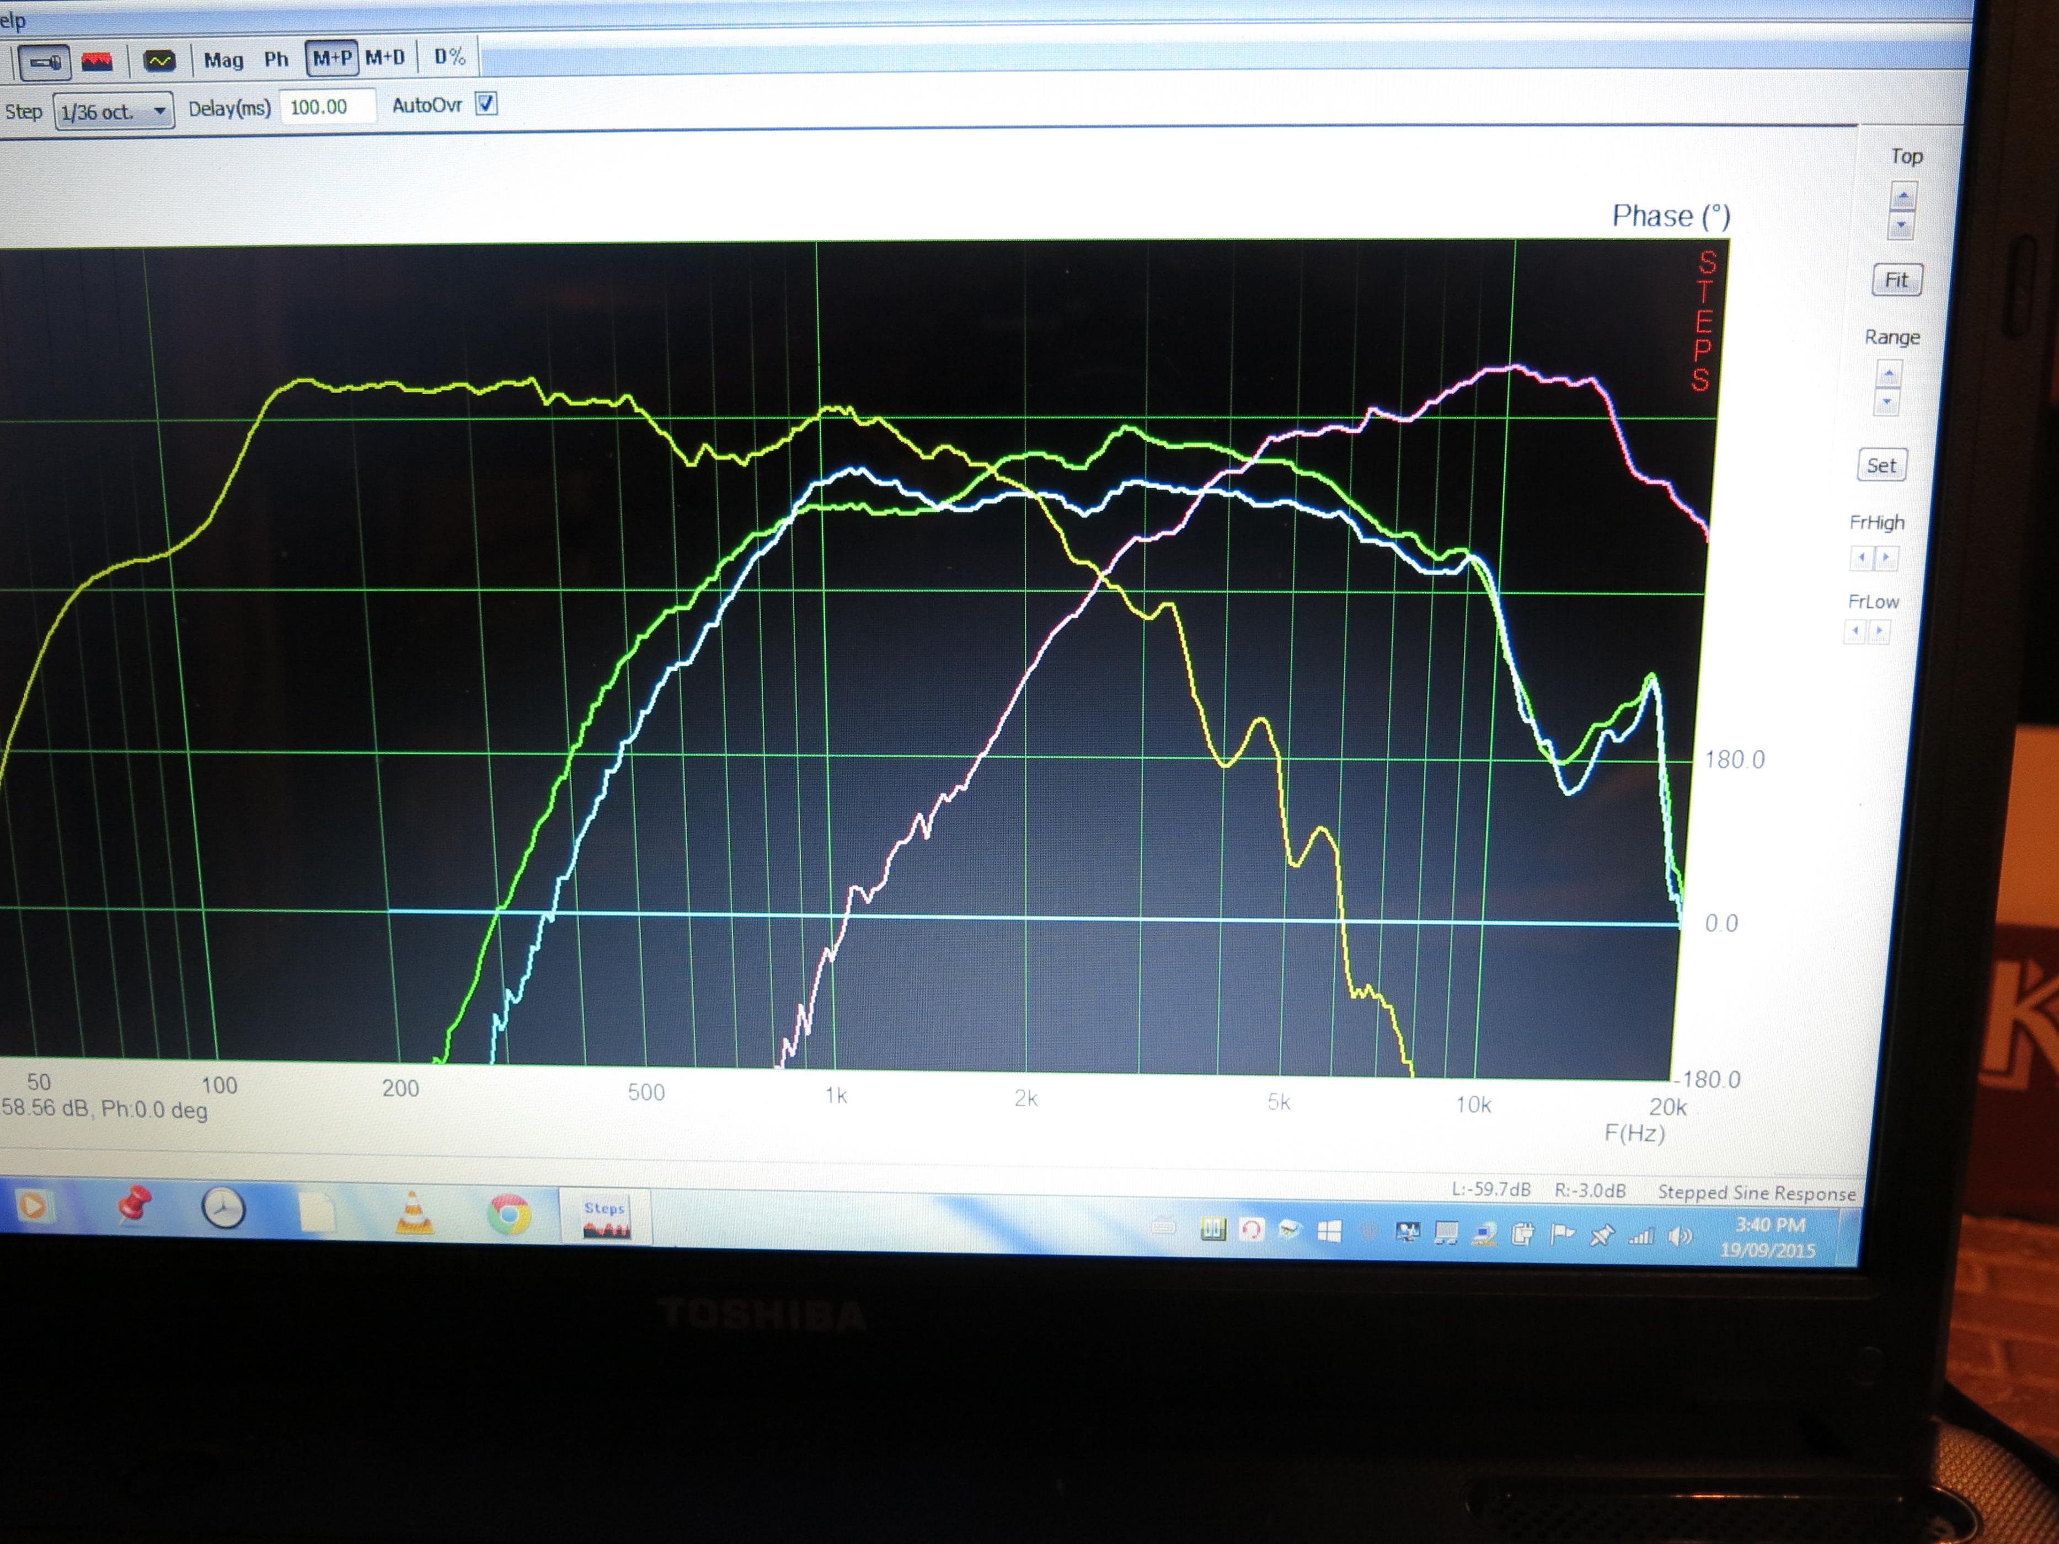Click the FrHigh left arrow
This screenshot has height=1544, width=2059.
coord(1861,557)
